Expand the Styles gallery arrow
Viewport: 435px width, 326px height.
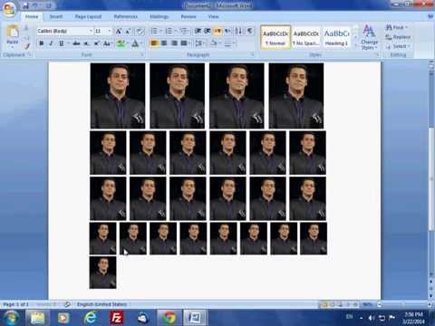[x=356, y=45]
